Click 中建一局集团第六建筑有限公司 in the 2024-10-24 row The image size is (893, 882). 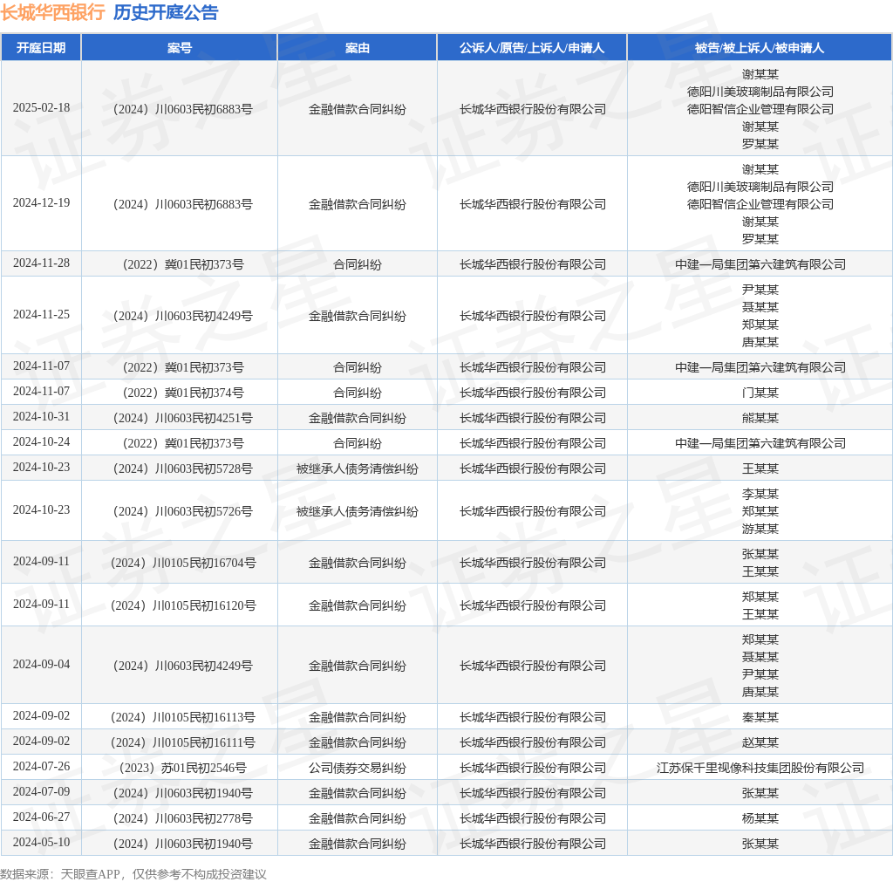(760, 442)
